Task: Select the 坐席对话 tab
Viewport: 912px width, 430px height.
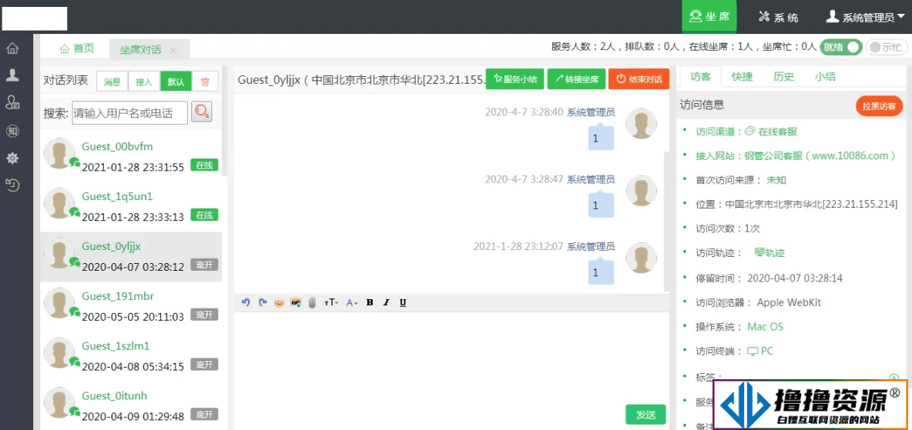Action: point(141,49)
